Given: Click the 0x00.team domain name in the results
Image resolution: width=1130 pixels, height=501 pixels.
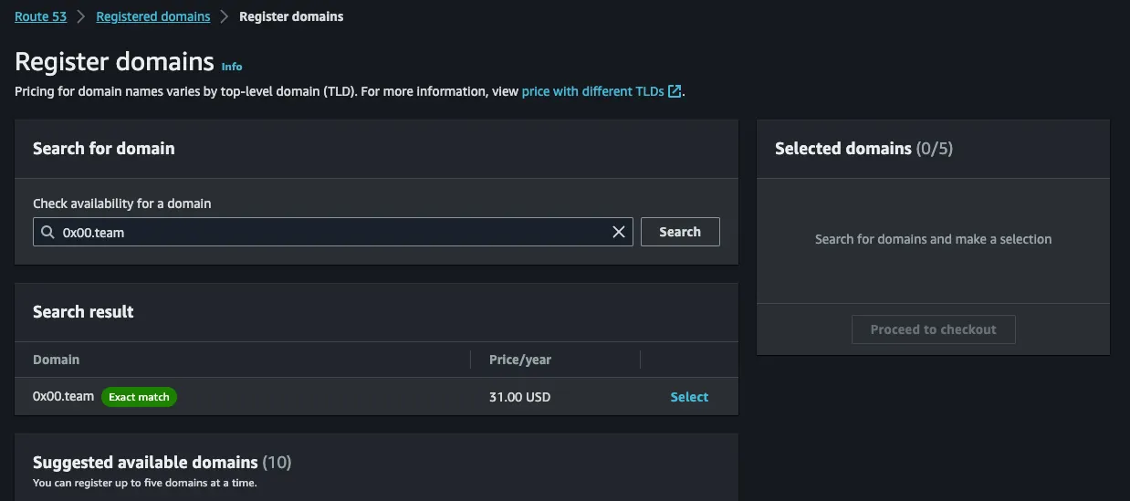Looking at the screenshot, I should click(x=63, y=396).
